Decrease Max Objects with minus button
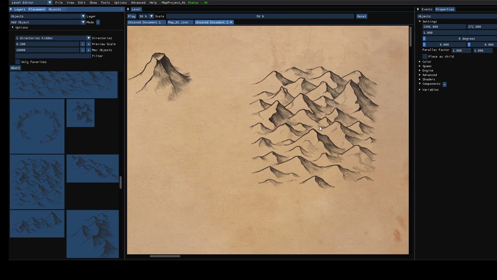497x280 pixels. [82, 50]
